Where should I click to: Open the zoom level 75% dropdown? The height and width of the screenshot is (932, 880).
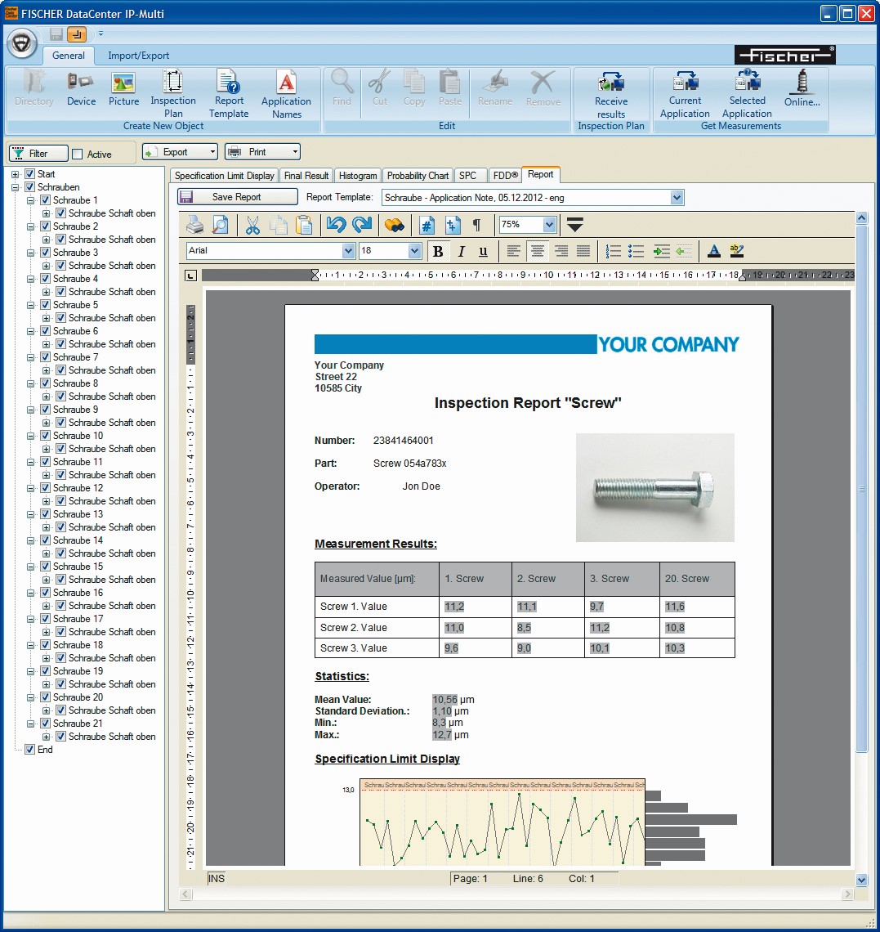(549, 225)
